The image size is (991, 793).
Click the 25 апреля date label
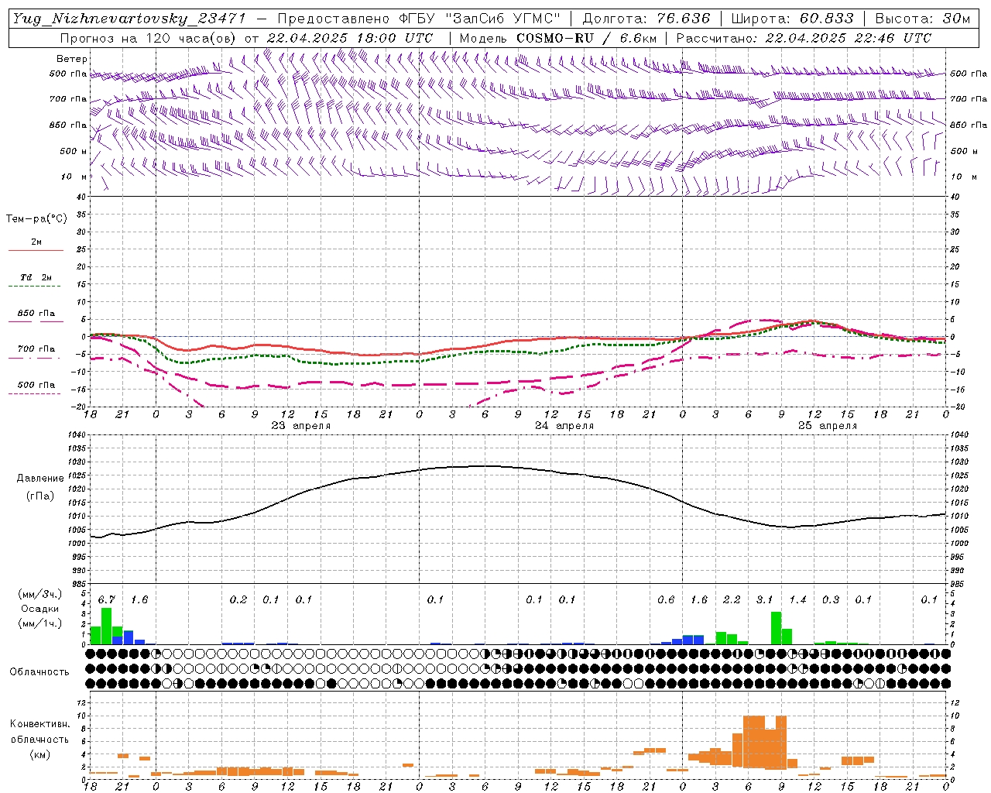tap(828, 425)
